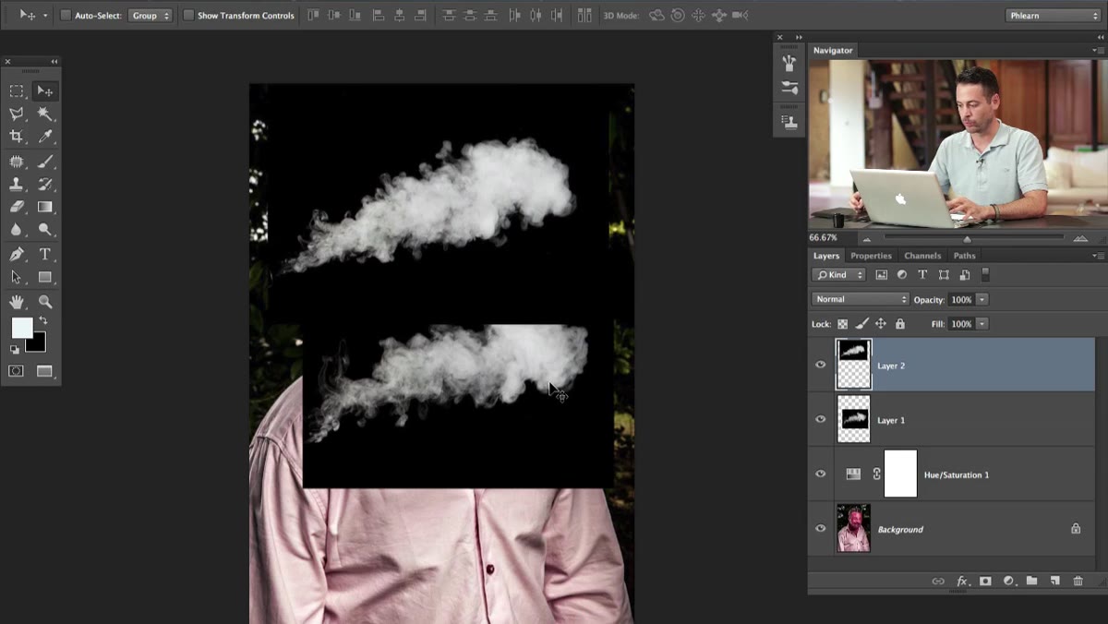
Task: Open Normal blend mode dropdown
Action: 861,299
